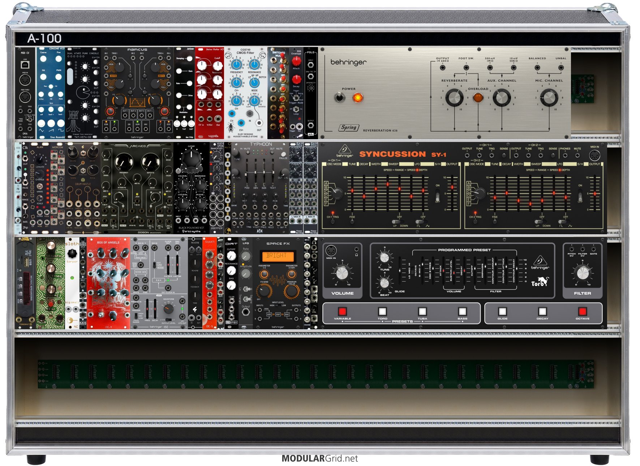Click the orange power lamp on Reverberation 636
640x466 pixels.
[357, 98]
